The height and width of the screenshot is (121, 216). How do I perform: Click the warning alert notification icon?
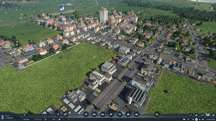(x=108, y=3)
